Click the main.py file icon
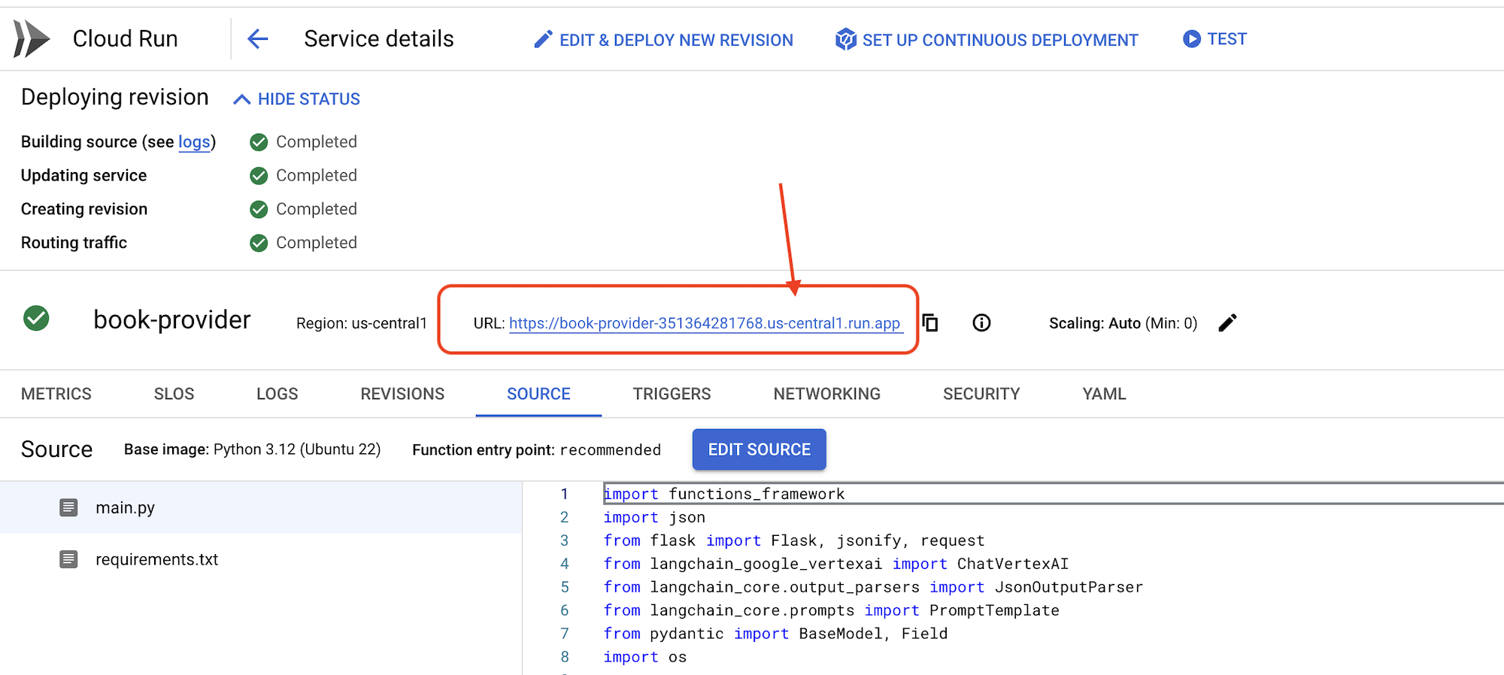Image resolution: width=1504 pixels, height=675 pixels. [68, 508]
